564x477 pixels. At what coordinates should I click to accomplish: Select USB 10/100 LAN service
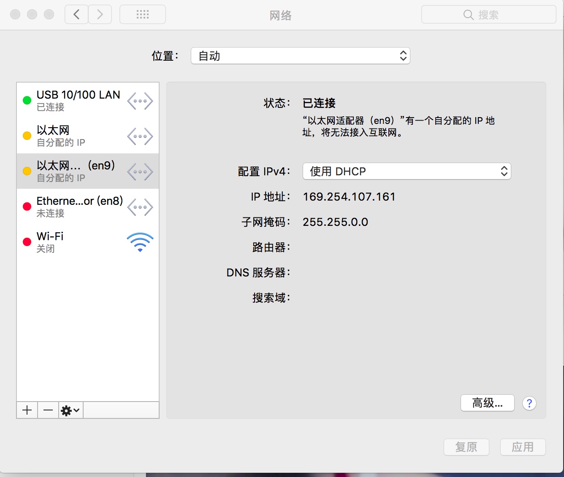(88, 100)
